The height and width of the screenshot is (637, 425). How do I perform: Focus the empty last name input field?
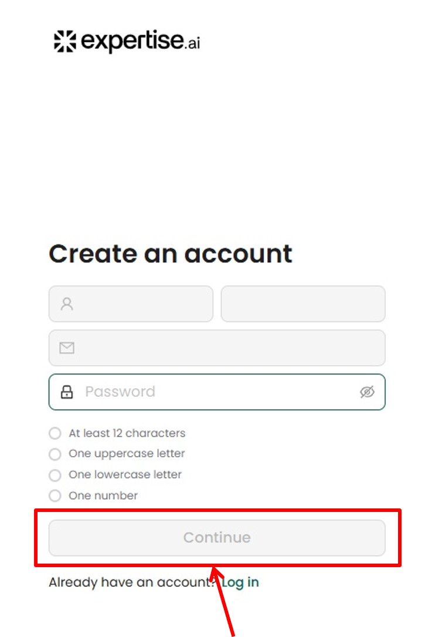click(x=302, y=304)
